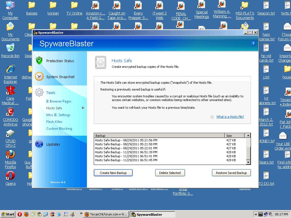
Task: Select MSI-PLAT's Documents folder icon
Action: coord(245,5)
